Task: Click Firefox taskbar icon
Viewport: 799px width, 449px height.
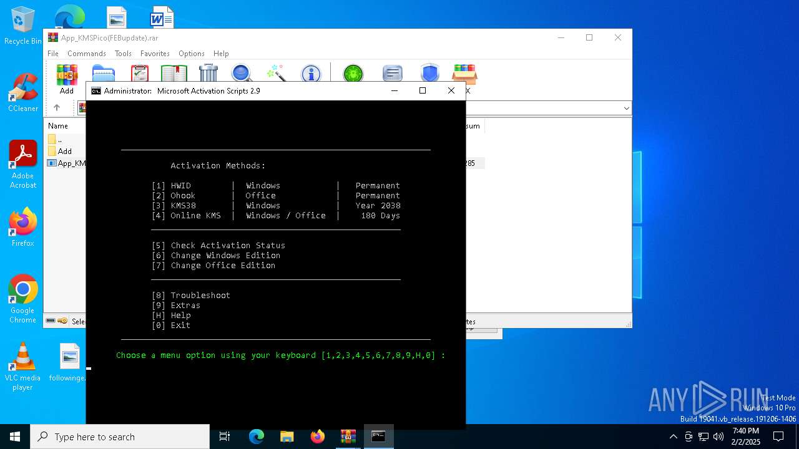Action: [318, 437]
